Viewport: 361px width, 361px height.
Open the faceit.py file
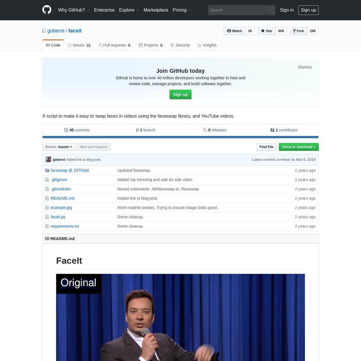click(x=58, y=217)
